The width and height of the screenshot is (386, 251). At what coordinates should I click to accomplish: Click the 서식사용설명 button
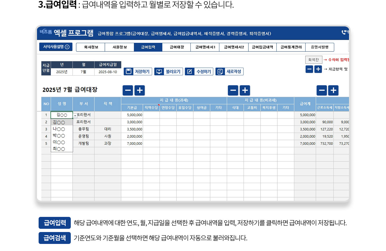coord(56,47)
